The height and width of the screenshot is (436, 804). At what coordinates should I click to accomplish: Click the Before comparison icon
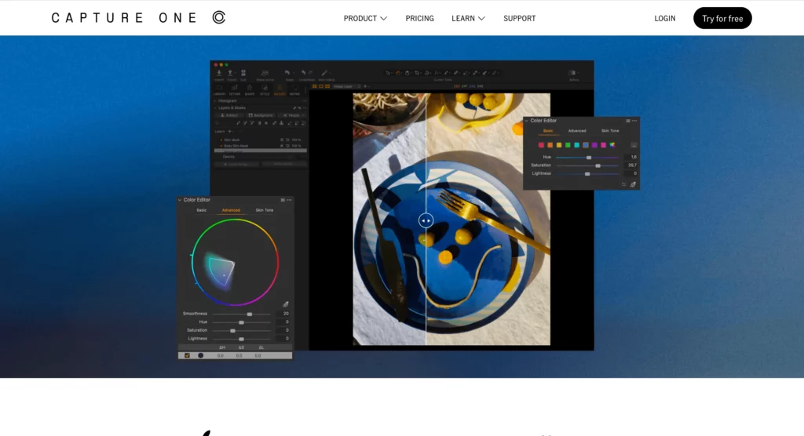tap(572, 73)
